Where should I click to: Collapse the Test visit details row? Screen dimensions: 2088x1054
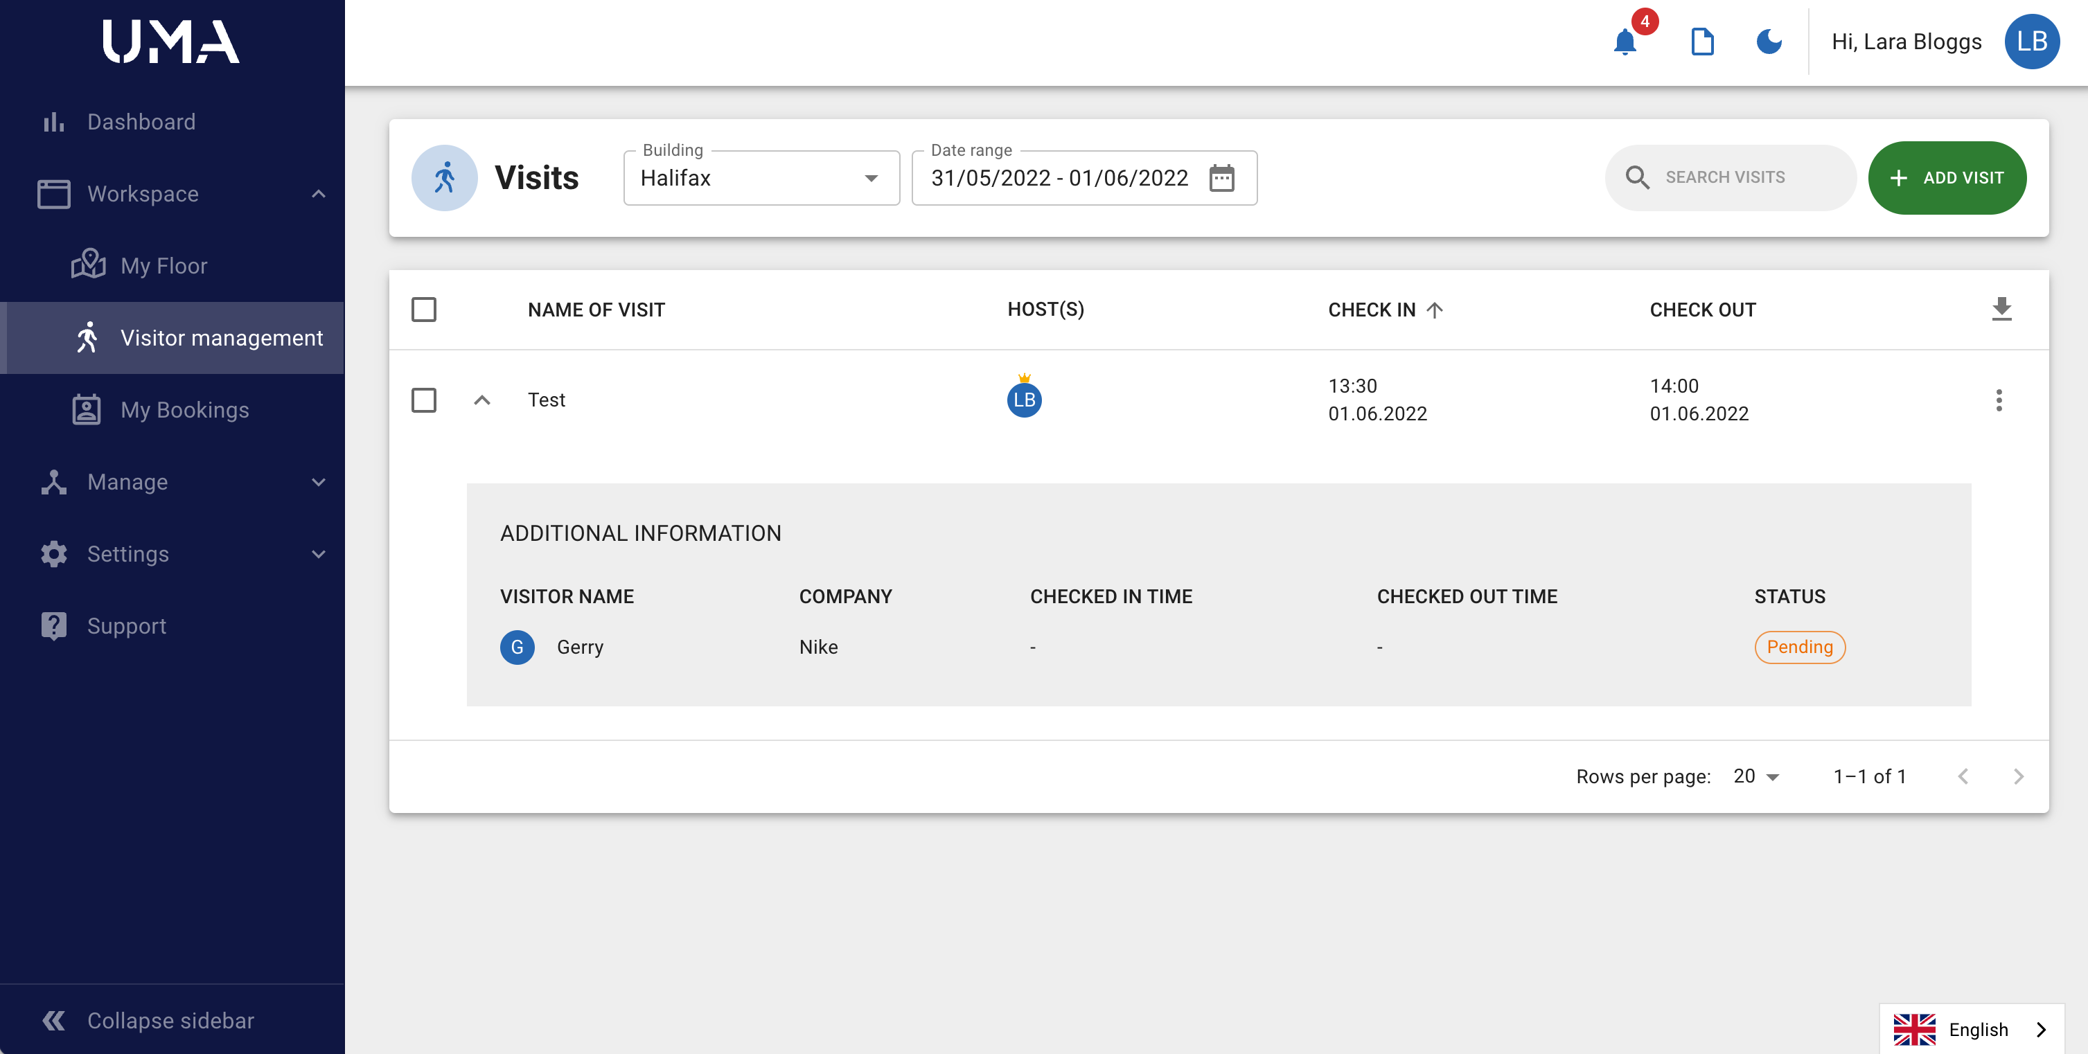click(482, 400)
